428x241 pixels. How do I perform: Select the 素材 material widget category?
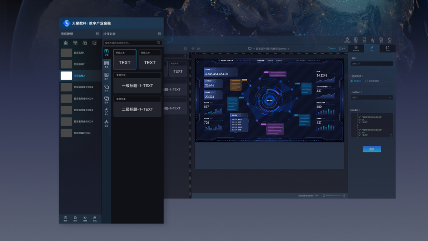(x=106, y=112)
